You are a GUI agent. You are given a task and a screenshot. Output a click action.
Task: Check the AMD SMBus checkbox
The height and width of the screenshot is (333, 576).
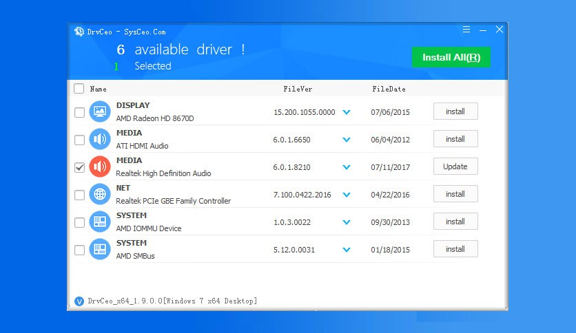(x=79, y=250)
